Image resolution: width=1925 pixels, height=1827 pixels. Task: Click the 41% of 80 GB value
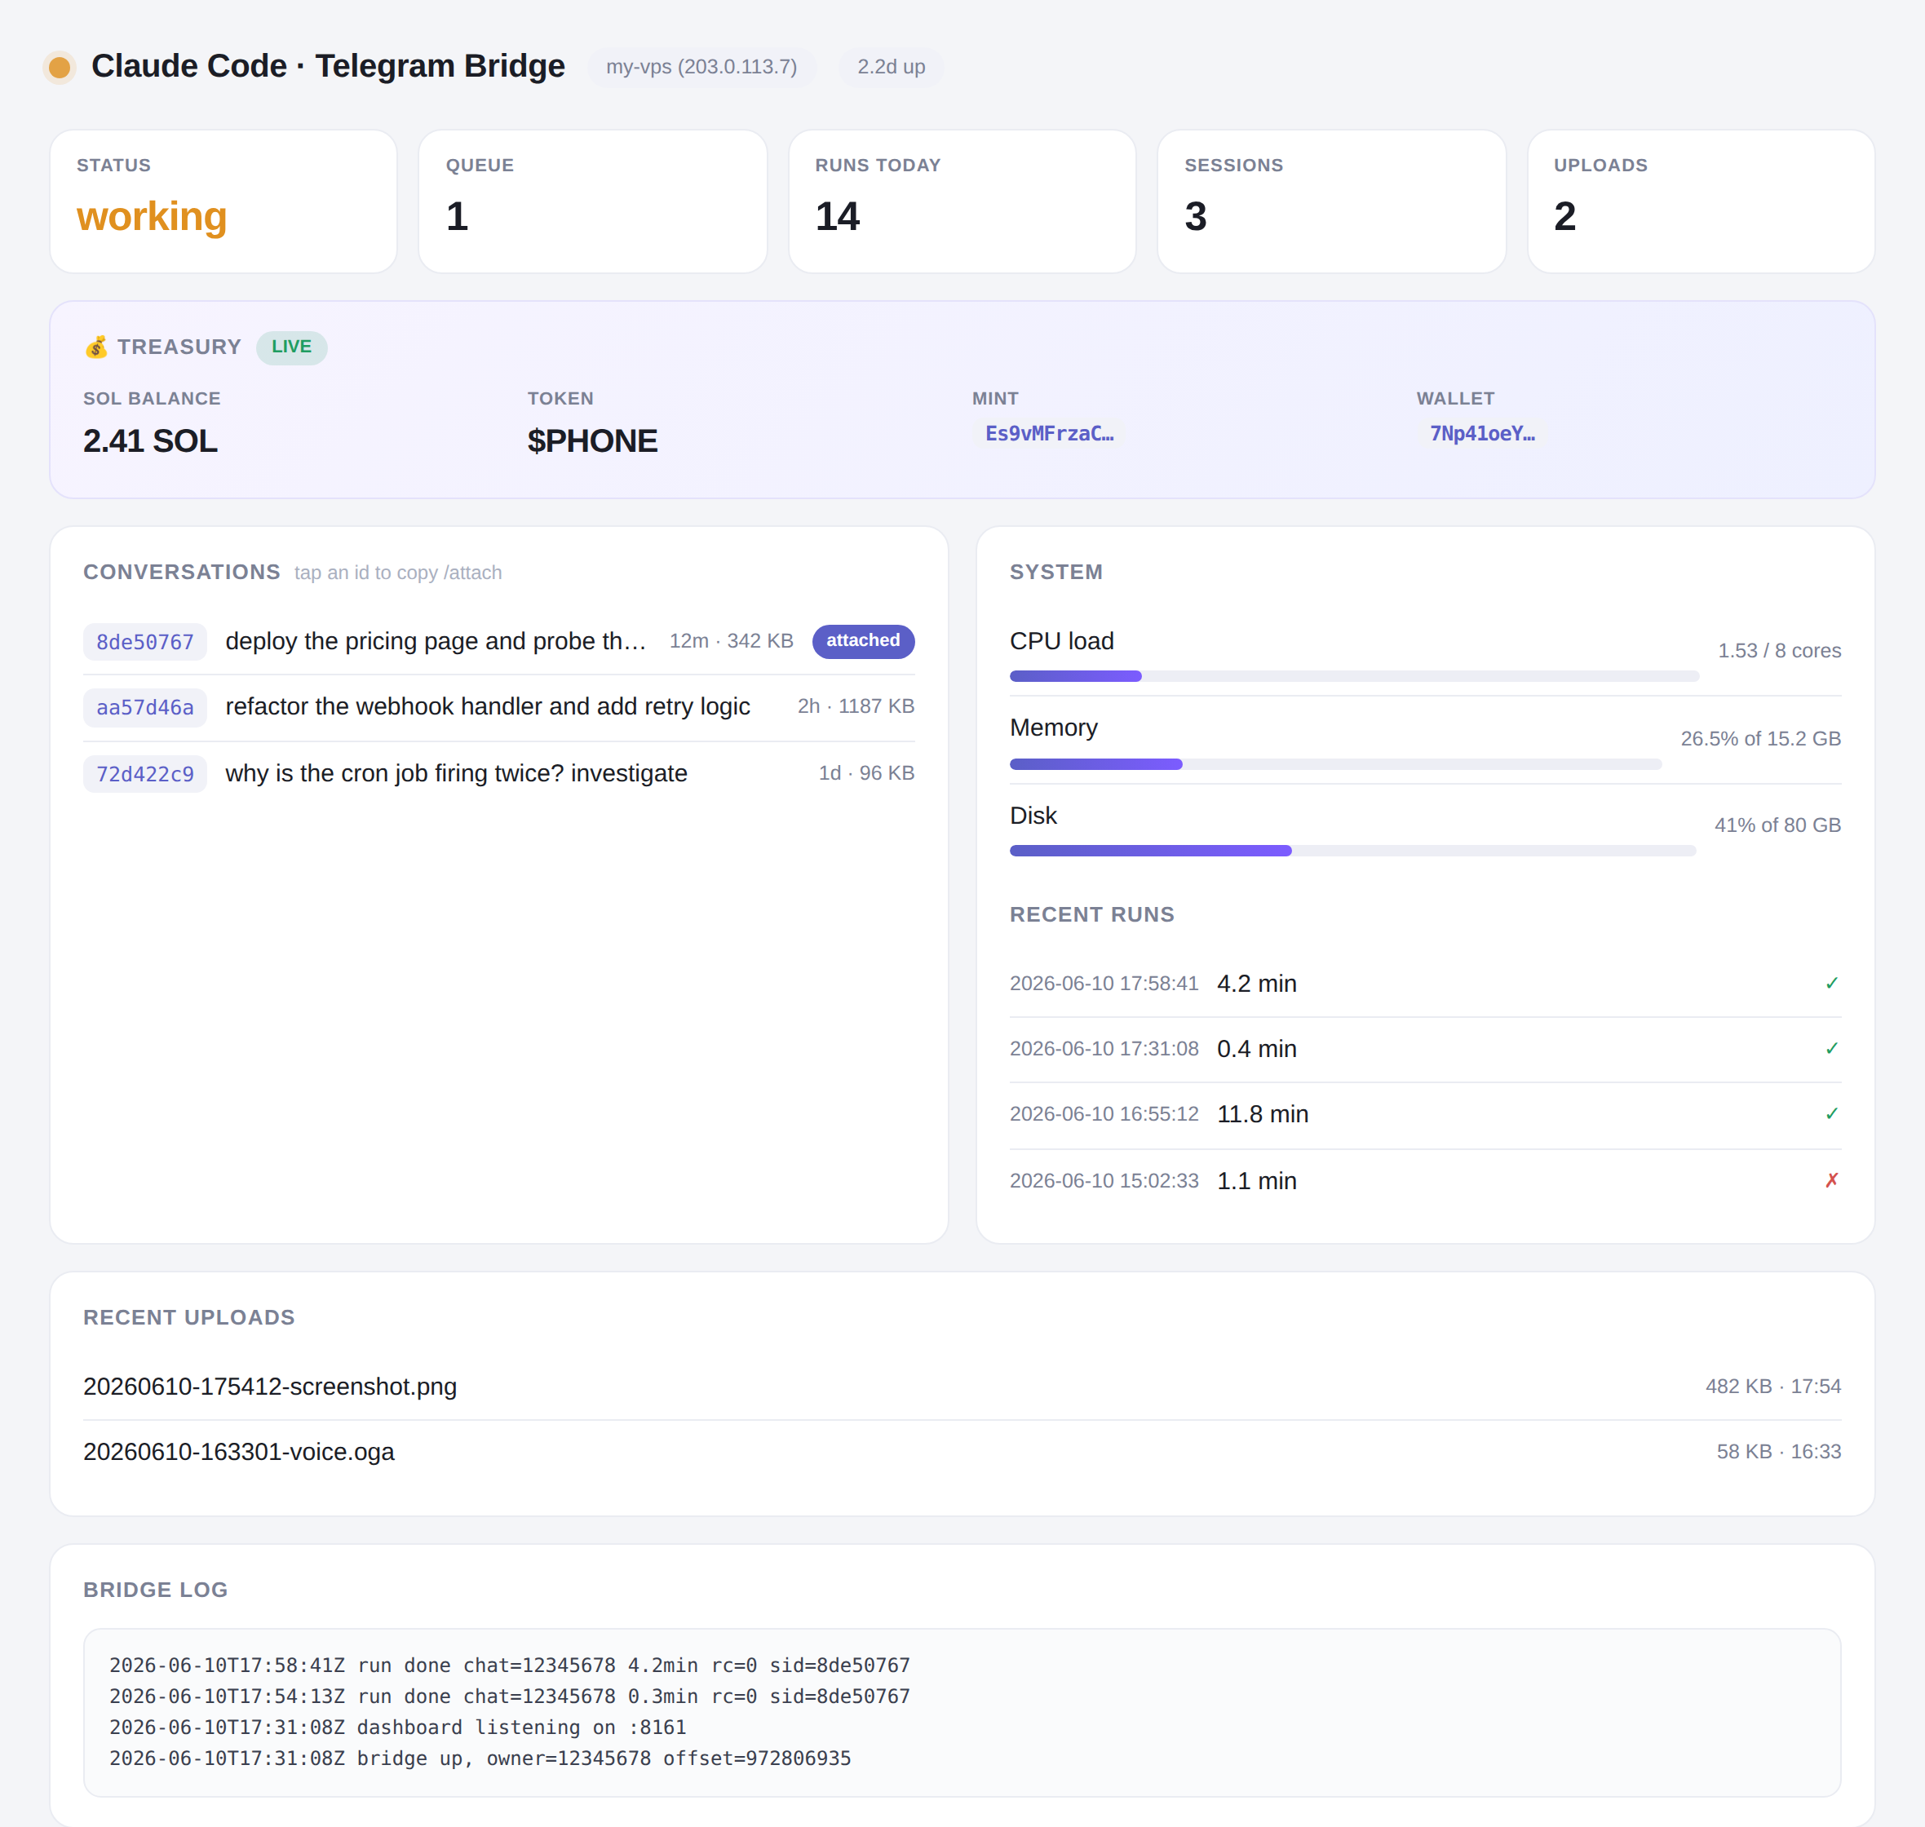[1777, 825]
